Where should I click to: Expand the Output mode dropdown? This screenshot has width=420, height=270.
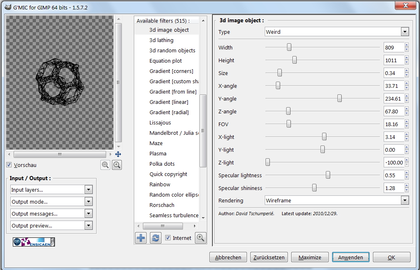[x=51, y=202]
